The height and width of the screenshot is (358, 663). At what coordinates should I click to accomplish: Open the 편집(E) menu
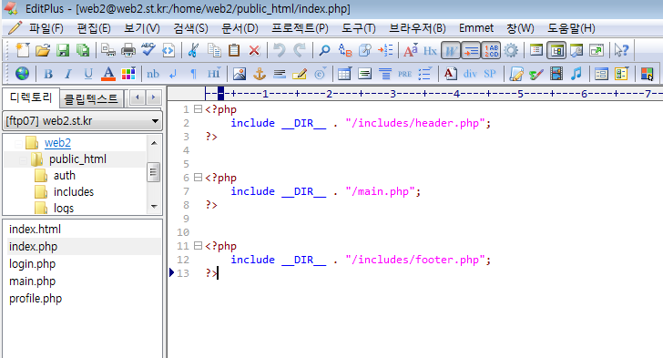click(x=94, y=28)
